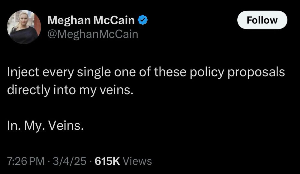
Task: Click the Follow button
Action: click(262, 20)
